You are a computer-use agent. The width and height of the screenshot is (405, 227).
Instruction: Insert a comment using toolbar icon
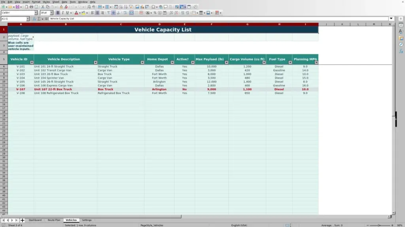tap(166, 7)
